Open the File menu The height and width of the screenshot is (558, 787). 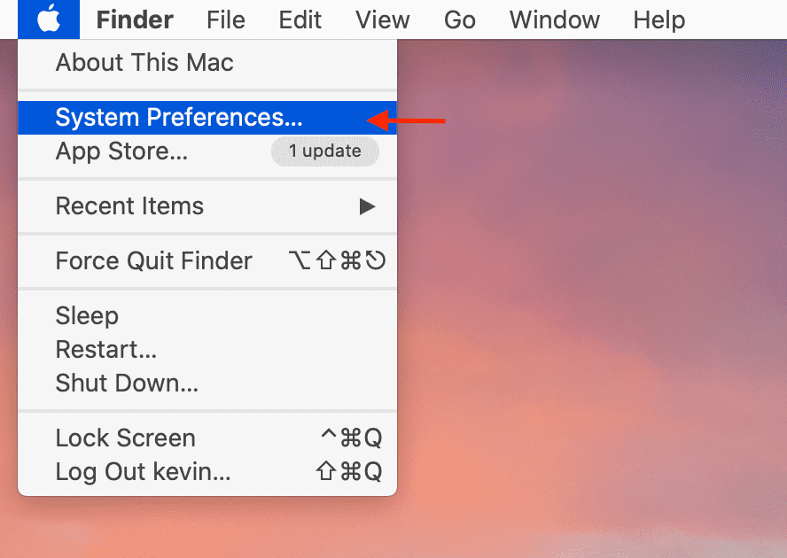226,20
